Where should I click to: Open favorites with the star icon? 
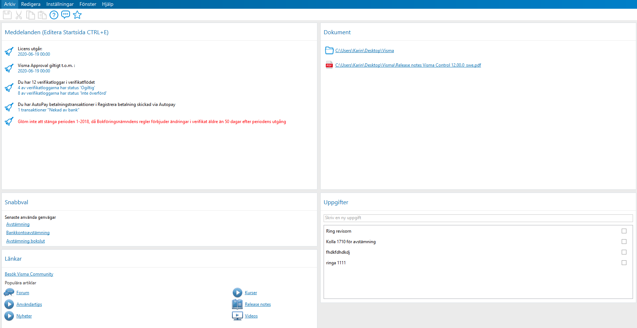[77, 15]
